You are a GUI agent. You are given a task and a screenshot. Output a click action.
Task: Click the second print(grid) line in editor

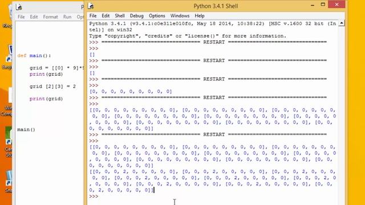46,99
